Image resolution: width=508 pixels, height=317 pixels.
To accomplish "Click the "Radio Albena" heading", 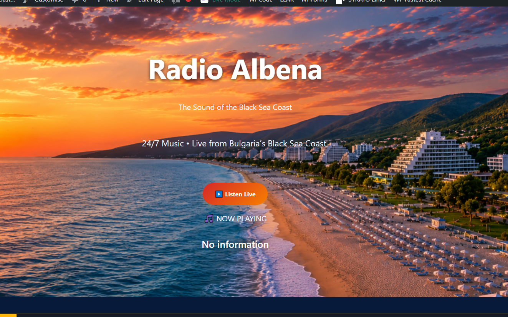I will [x=235, y=70].
